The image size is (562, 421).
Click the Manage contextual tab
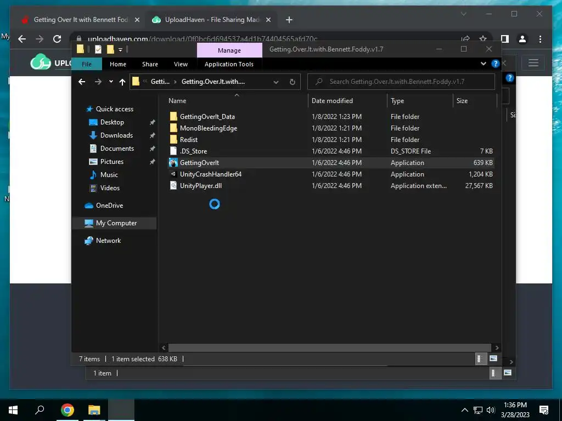(229, 50)
